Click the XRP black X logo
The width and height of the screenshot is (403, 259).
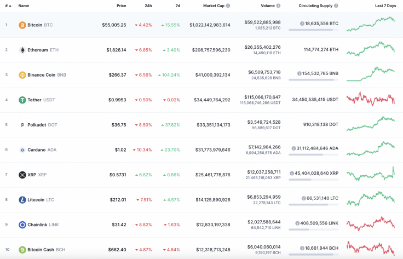(x=22, y=175)
